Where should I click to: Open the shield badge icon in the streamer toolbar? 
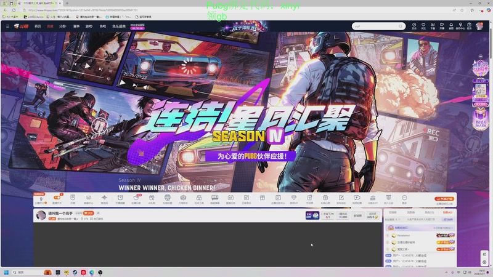click(x=73, y=199)
